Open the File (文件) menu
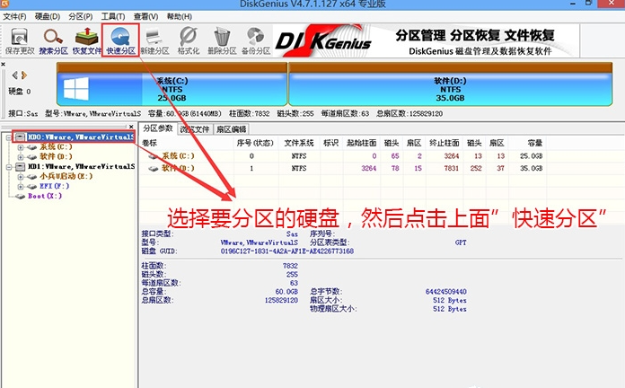This screenshot has height=388, width=625. 14,17
